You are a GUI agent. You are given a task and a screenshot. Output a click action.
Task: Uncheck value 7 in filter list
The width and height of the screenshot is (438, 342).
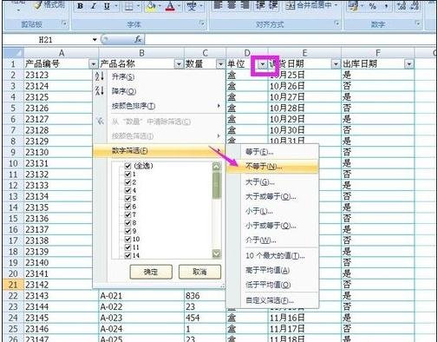pos(127,214)
